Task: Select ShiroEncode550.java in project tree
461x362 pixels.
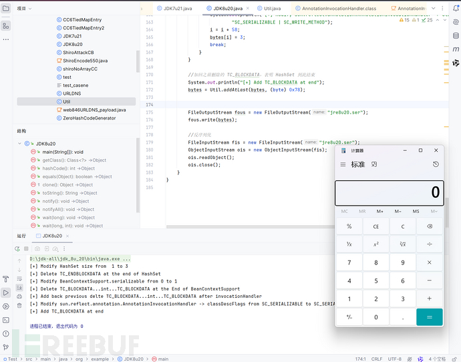Action: pyautogui.click(x=85, y=60)
